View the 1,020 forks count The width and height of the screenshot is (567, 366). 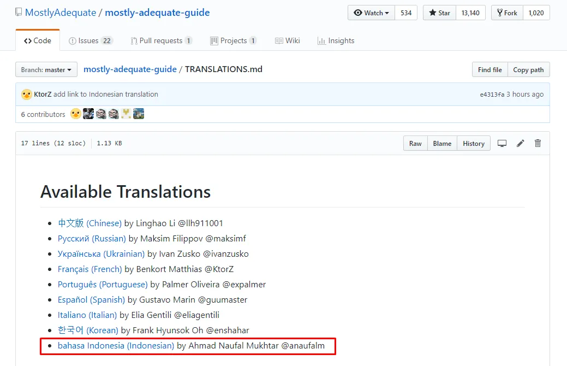[x=536, y=13]
